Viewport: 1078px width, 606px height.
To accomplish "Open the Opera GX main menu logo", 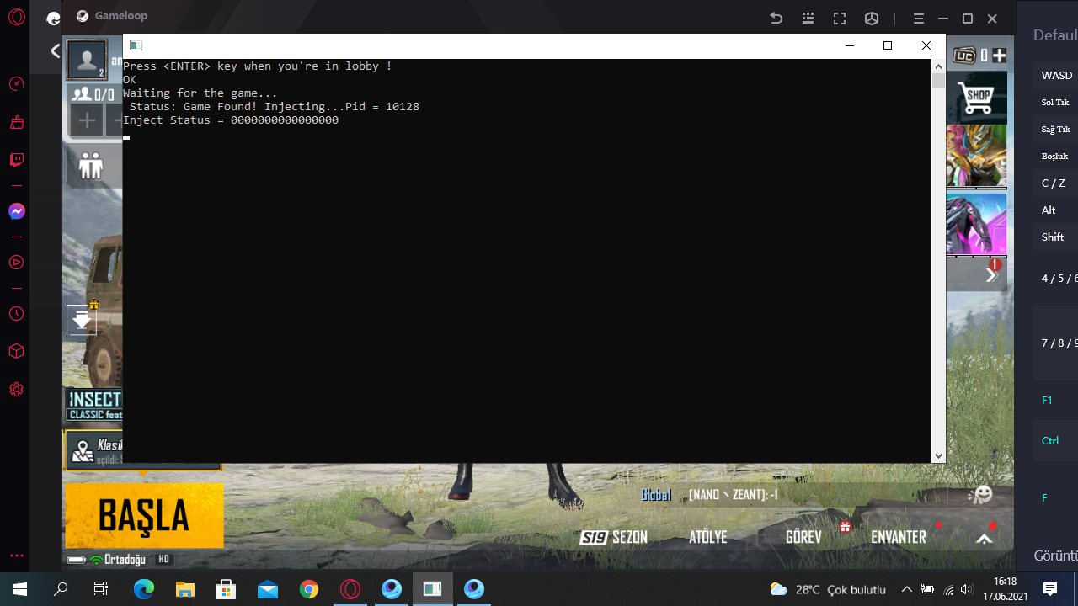I will click(16, 17).
